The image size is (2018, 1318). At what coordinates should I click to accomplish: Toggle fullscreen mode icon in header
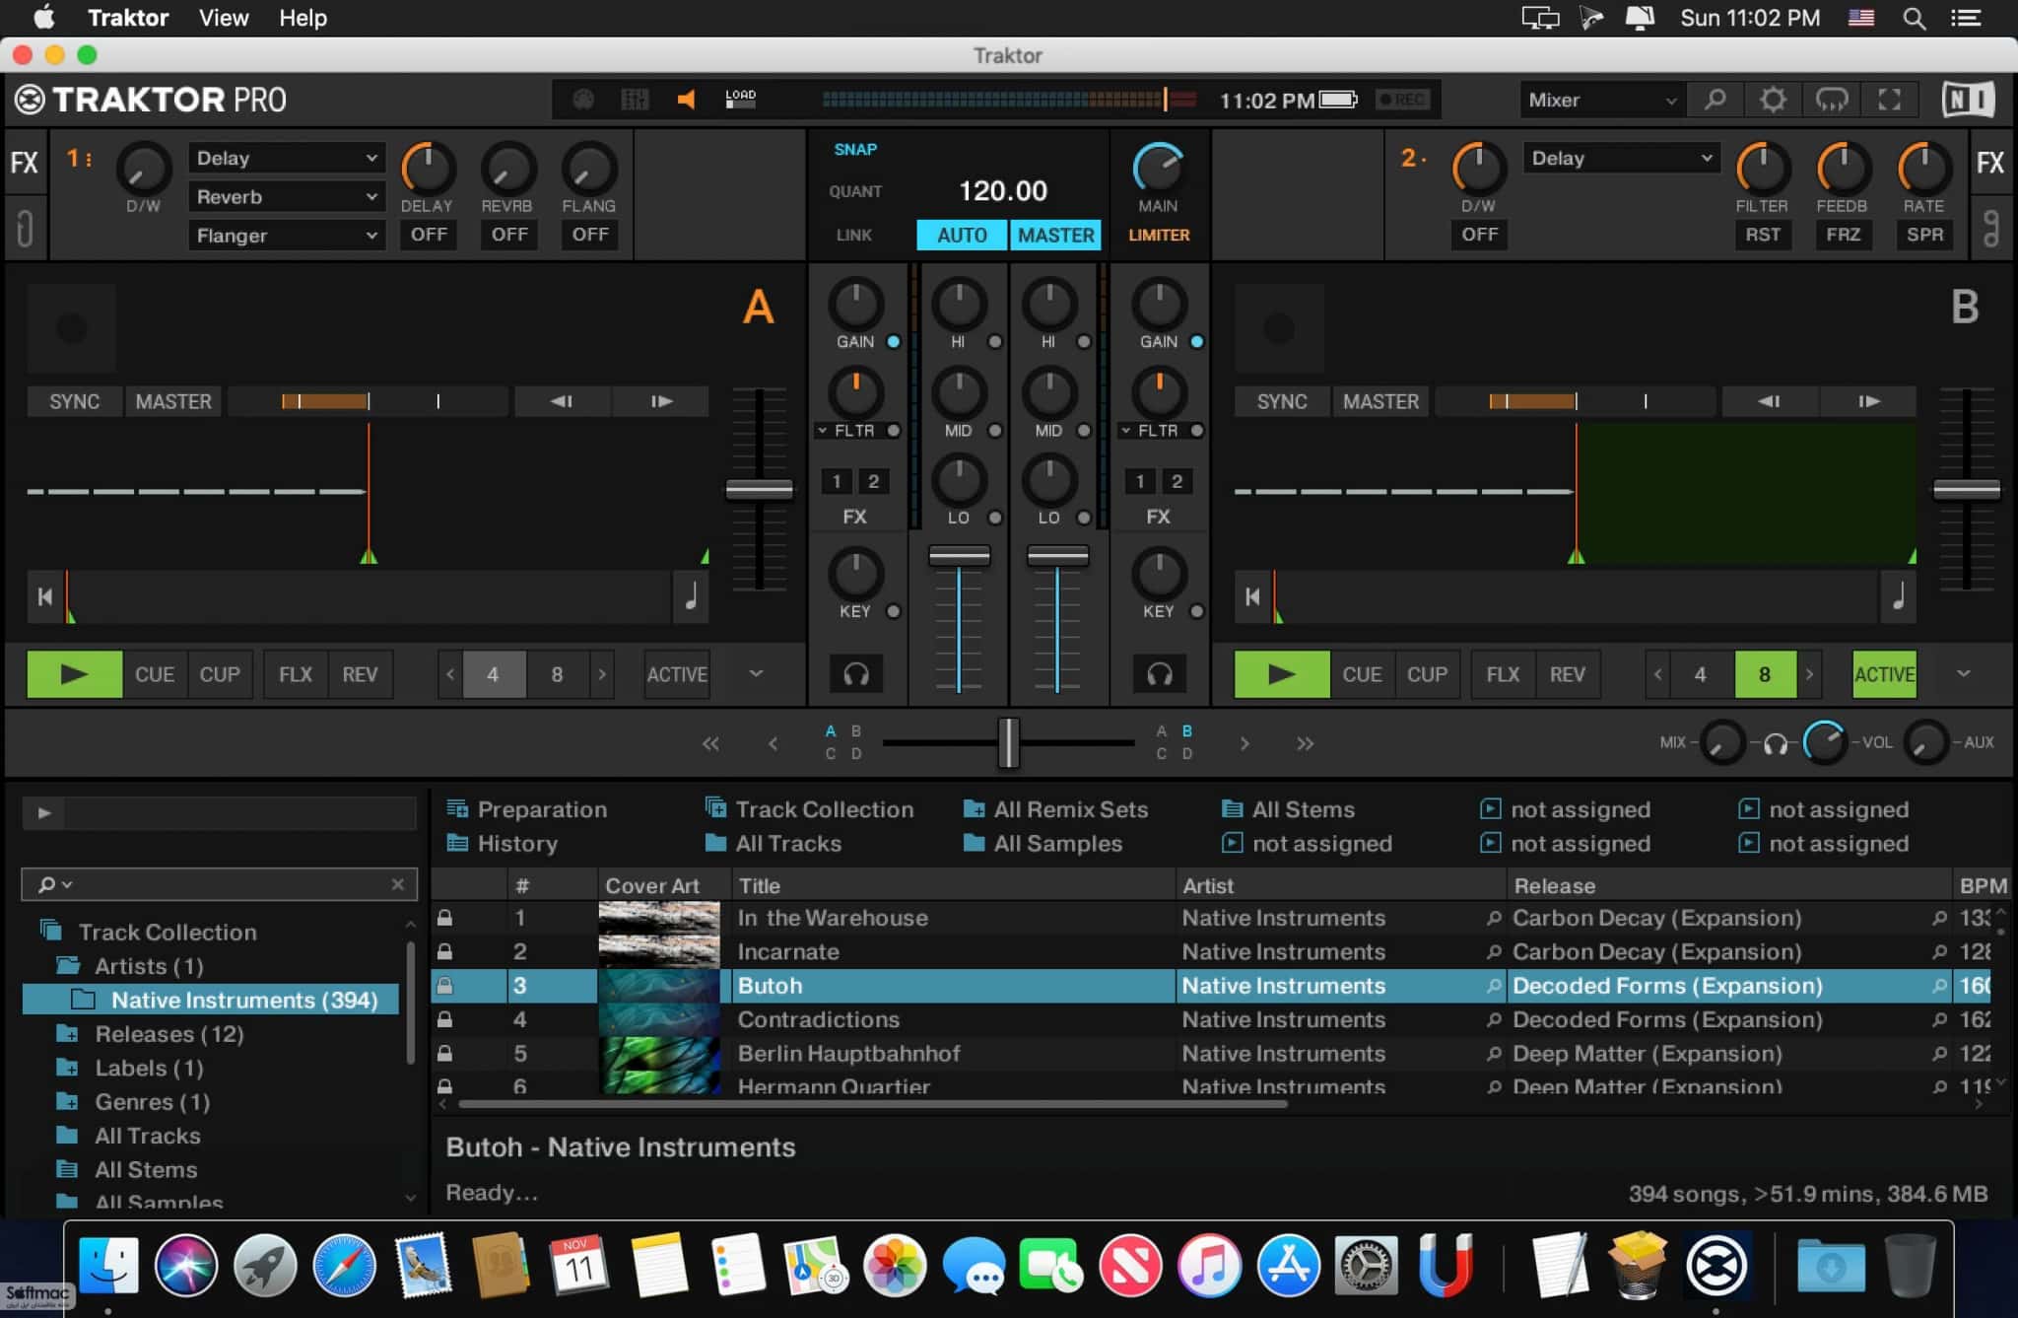click(x=1889, y=100)
